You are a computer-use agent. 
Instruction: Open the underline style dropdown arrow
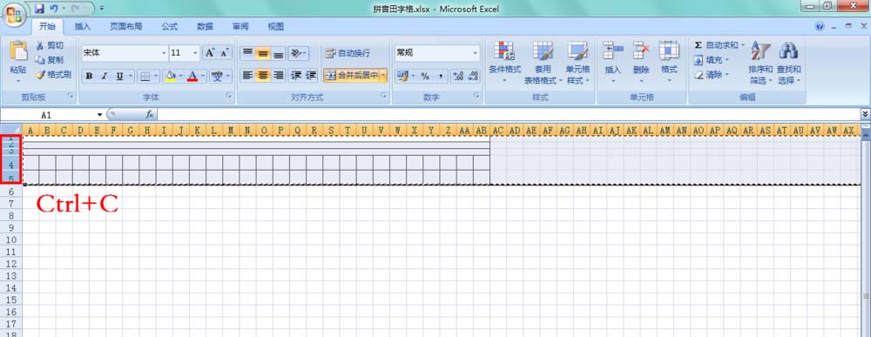tap(132, 76)
